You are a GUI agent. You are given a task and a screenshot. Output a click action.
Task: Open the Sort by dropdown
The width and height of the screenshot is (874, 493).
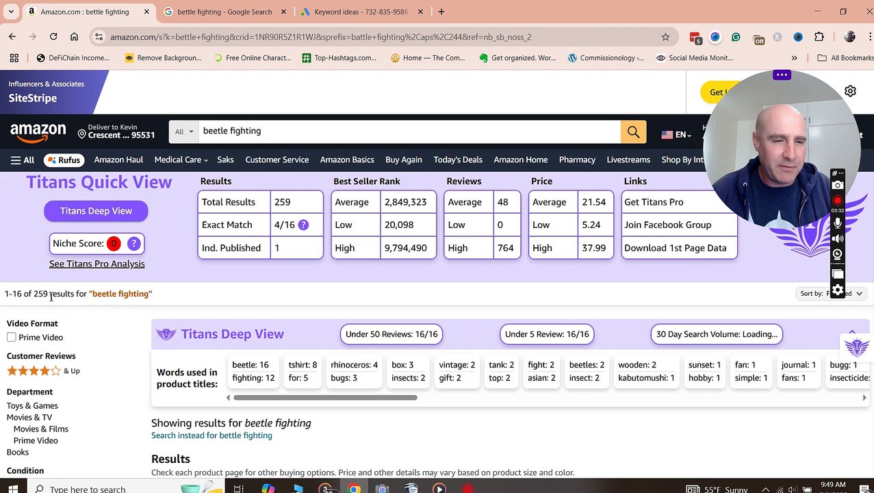coord(832,294)
